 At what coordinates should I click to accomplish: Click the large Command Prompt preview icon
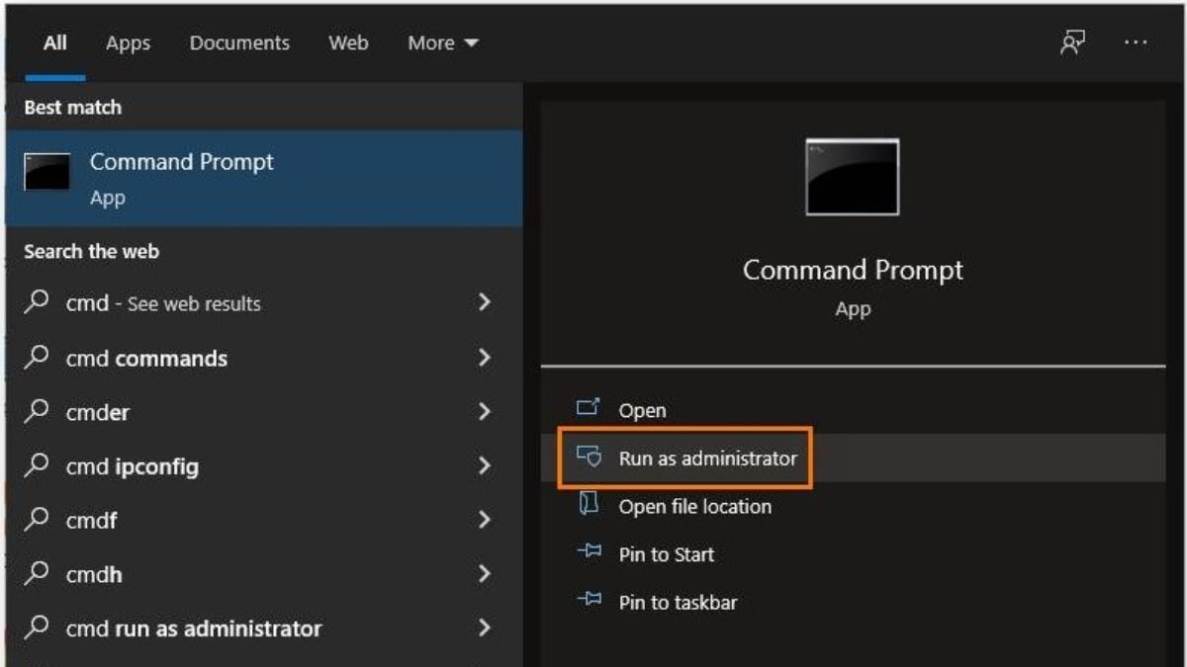tap(853, 177)
